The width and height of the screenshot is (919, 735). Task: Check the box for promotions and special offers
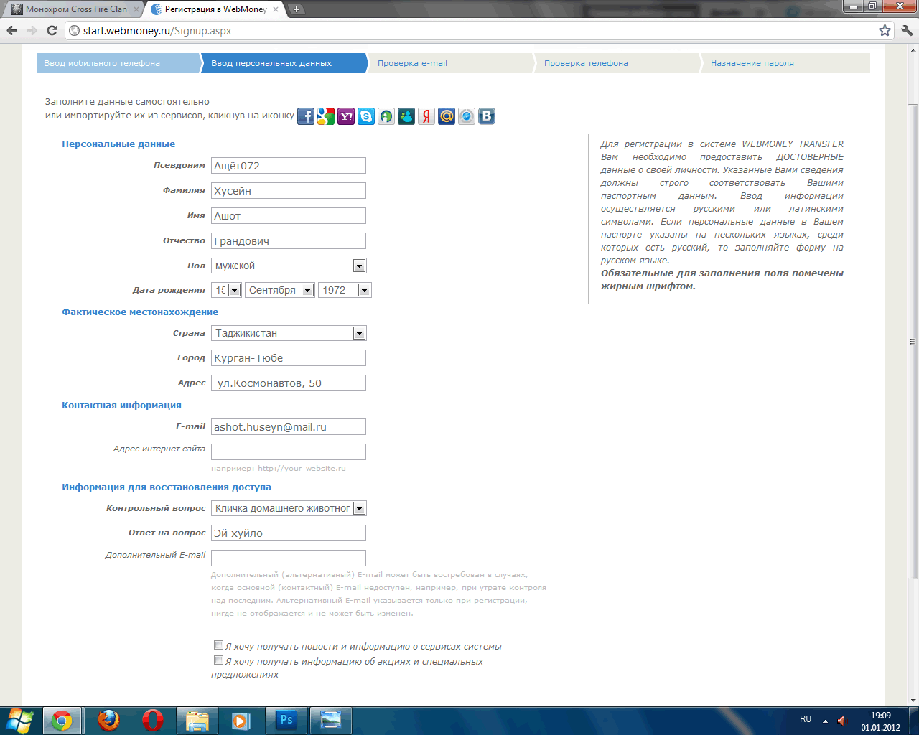(x=218, y=660)
